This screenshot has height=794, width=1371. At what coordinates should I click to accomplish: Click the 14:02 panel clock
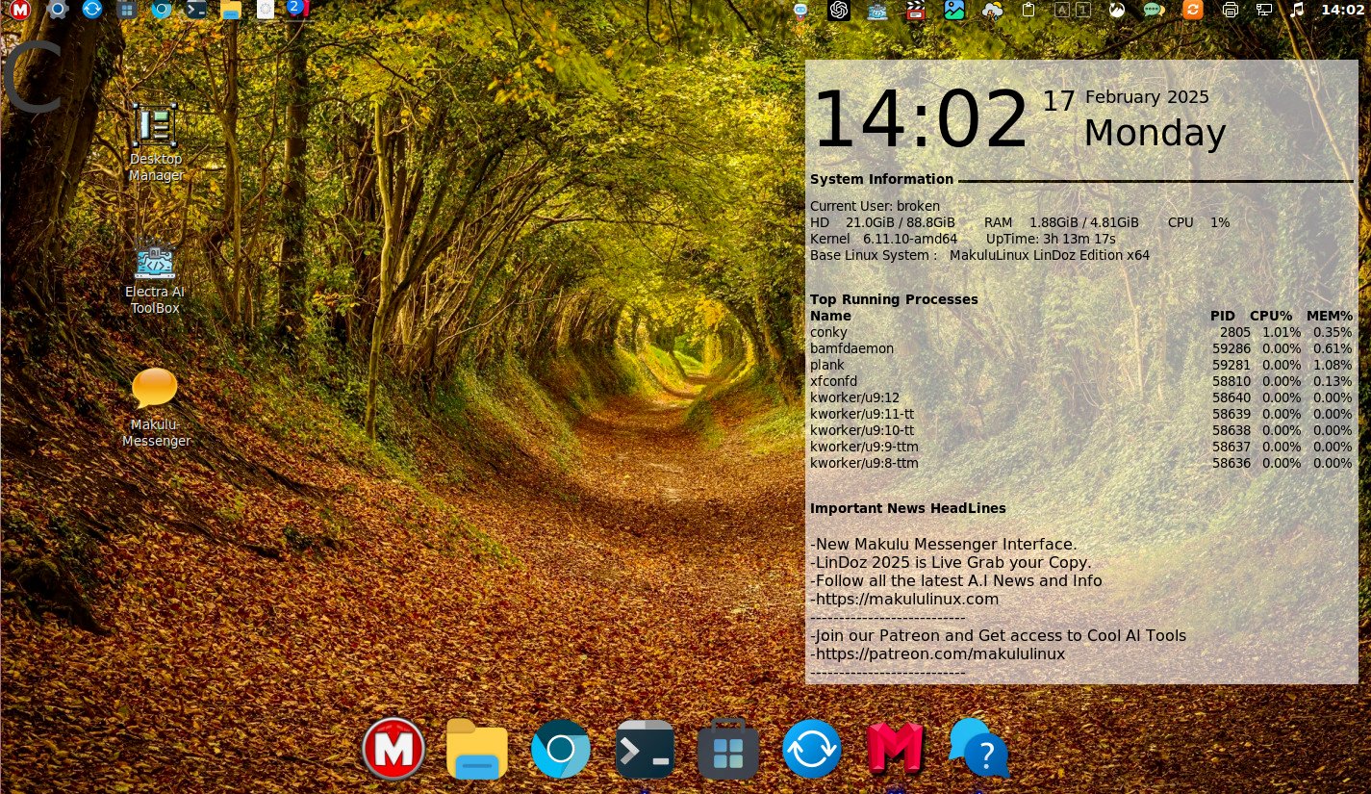click(1342, 10)
